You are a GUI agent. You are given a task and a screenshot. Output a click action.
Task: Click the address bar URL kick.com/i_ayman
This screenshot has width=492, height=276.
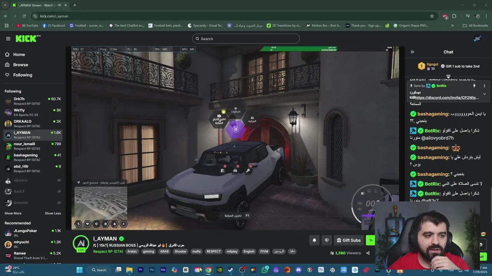pyautogui.click(x=54, y=16)
